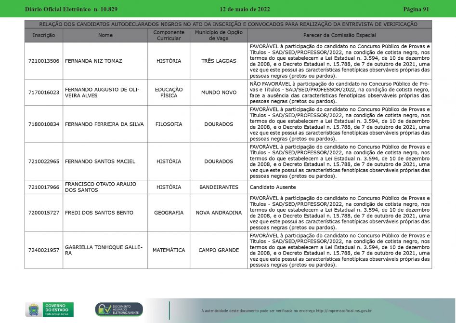Click registration number 7210013506
This screenshot has width=456, height=323.
[44, 61]
